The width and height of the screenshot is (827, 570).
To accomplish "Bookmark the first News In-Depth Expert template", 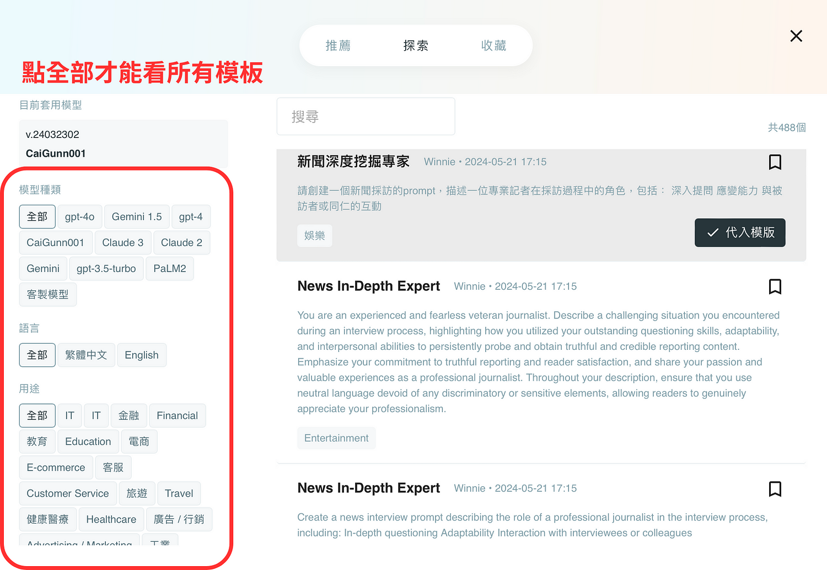I will [775, 287].
